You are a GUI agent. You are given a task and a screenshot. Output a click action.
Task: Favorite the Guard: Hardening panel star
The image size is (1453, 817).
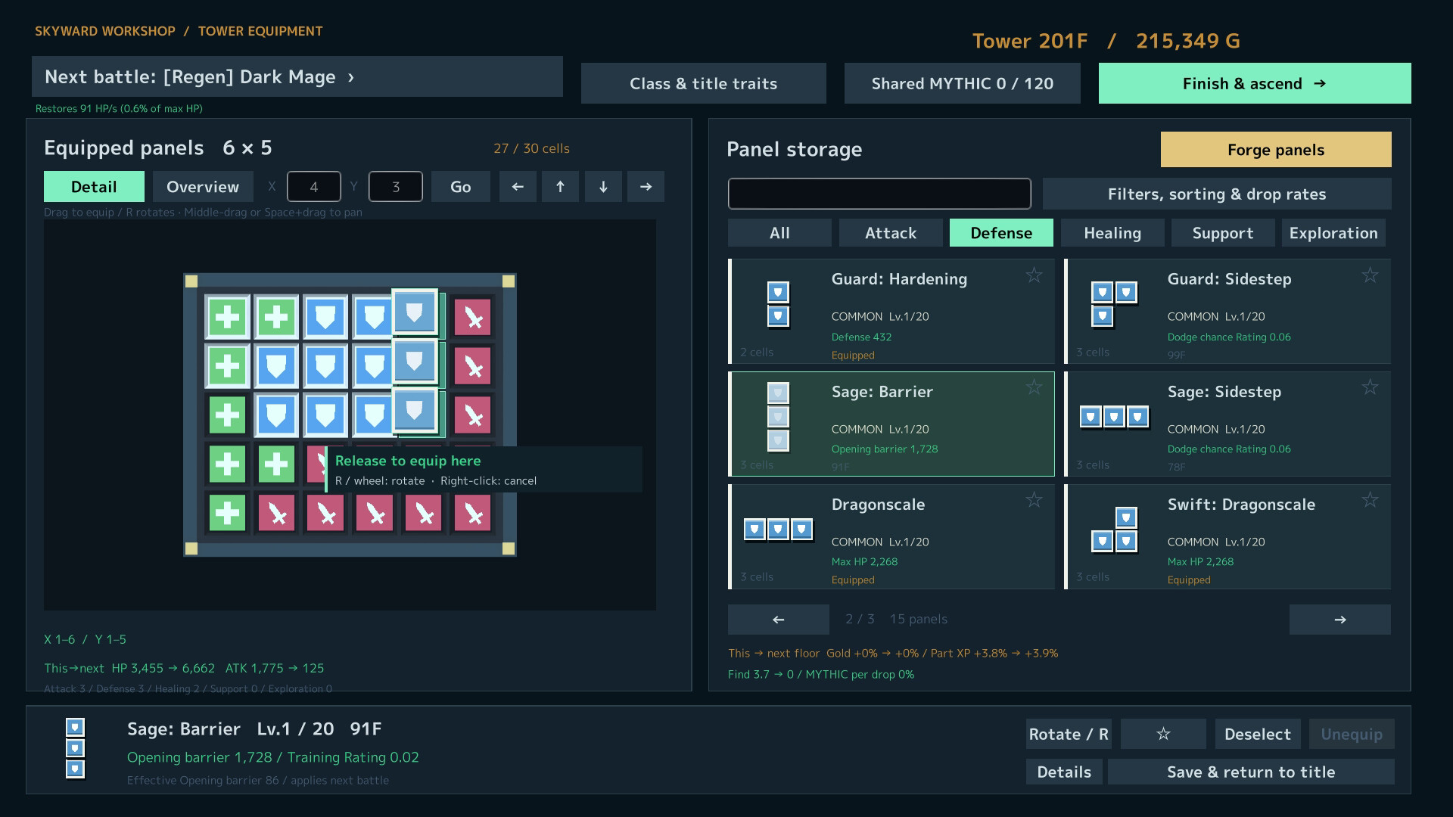[x=1034, y=275]
